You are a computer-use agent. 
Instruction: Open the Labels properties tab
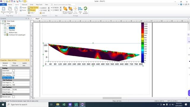(x=24, y=63)
